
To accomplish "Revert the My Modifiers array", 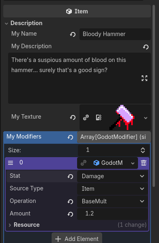I will 70,137.
